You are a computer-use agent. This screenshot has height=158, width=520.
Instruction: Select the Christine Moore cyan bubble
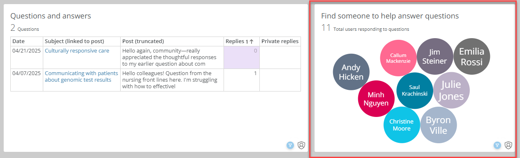point(402,125)
